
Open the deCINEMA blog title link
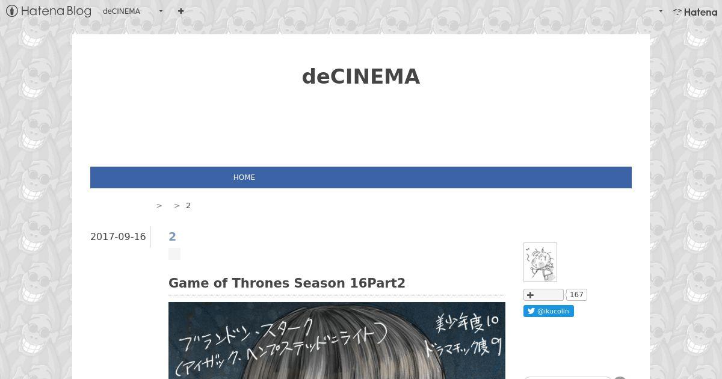point(361,76)
